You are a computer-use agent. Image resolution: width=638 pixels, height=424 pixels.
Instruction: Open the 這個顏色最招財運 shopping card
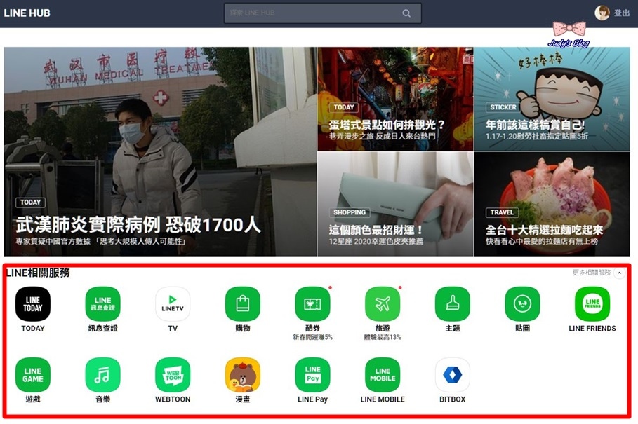395,204
